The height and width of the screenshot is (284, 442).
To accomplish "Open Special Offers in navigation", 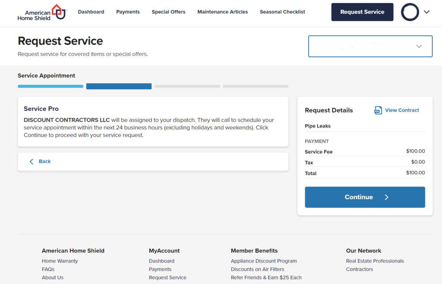I will (168, 12).
